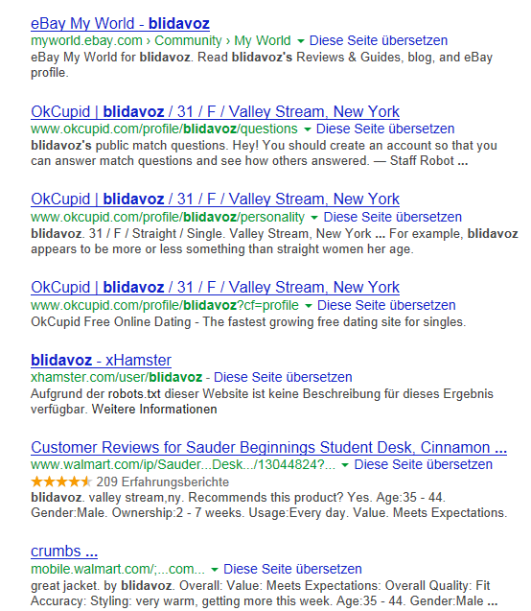
Task: Open OkCupid blidavoz personality result title
Action: tap(215, 200)
